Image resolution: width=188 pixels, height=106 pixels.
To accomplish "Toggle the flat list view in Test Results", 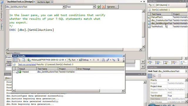I will click(x=15, y=60).
